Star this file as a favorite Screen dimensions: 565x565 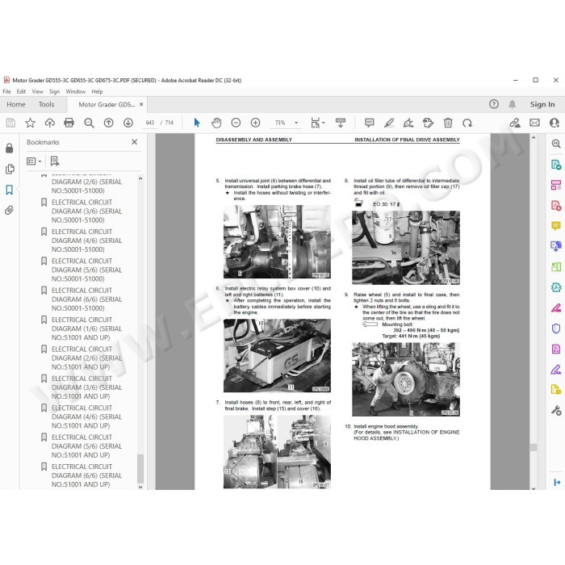31,123
